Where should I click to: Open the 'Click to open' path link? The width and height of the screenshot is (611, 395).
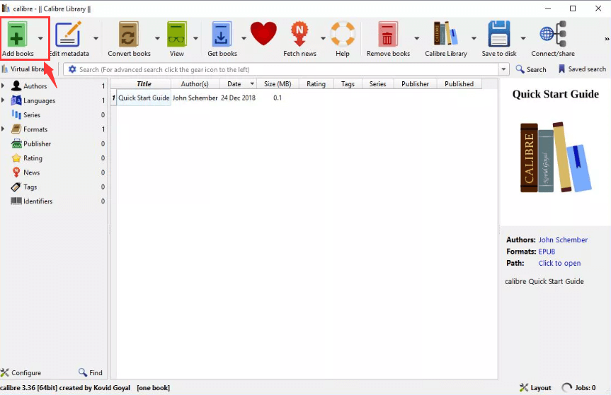559,264
